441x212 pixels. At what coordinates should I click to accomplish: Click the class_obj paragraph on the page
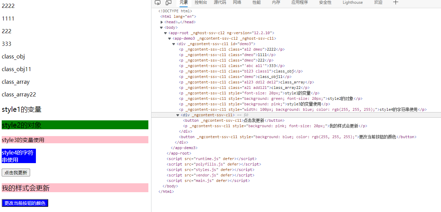pos(13,56)
